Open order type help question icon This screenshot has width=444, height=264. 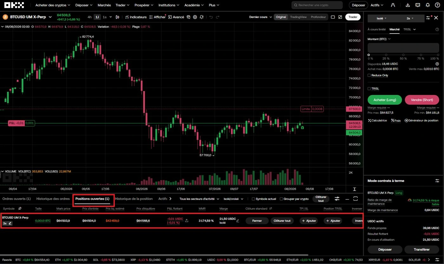pos(437,29)
